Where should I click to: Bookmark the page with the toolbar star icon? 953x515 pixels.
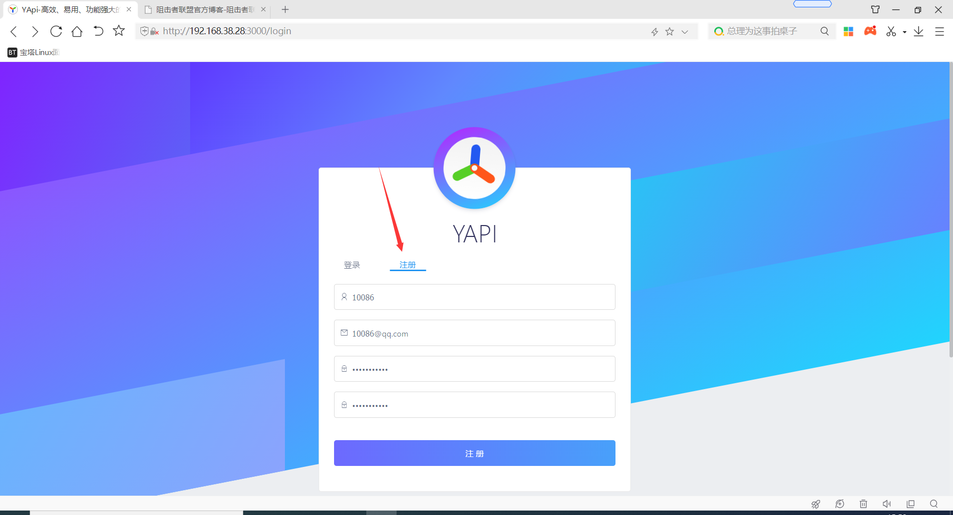tap(119, 31)
